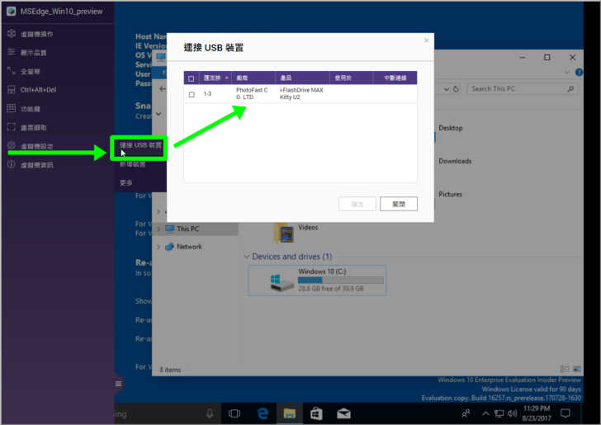Click the C: drive usage bar
The width and height of the screenshot is (601, 425).
pyautogui.click(x=341, y=280)
